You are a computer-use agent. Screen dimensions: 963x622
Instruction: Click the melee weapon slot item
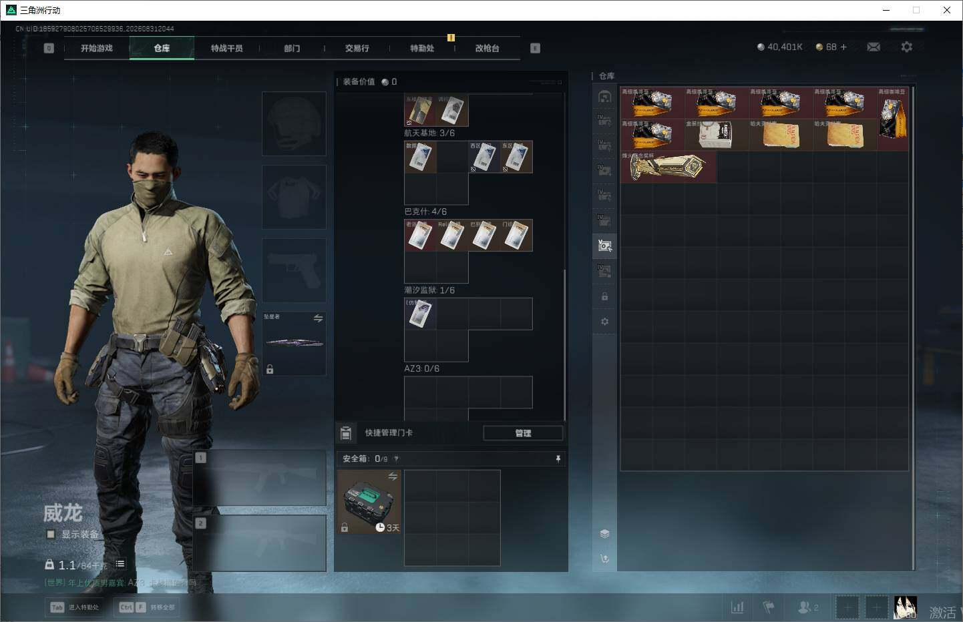pos(294,344)
